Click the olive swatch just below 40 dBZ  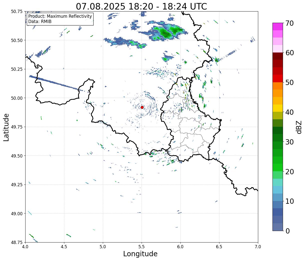pos(278,116)
